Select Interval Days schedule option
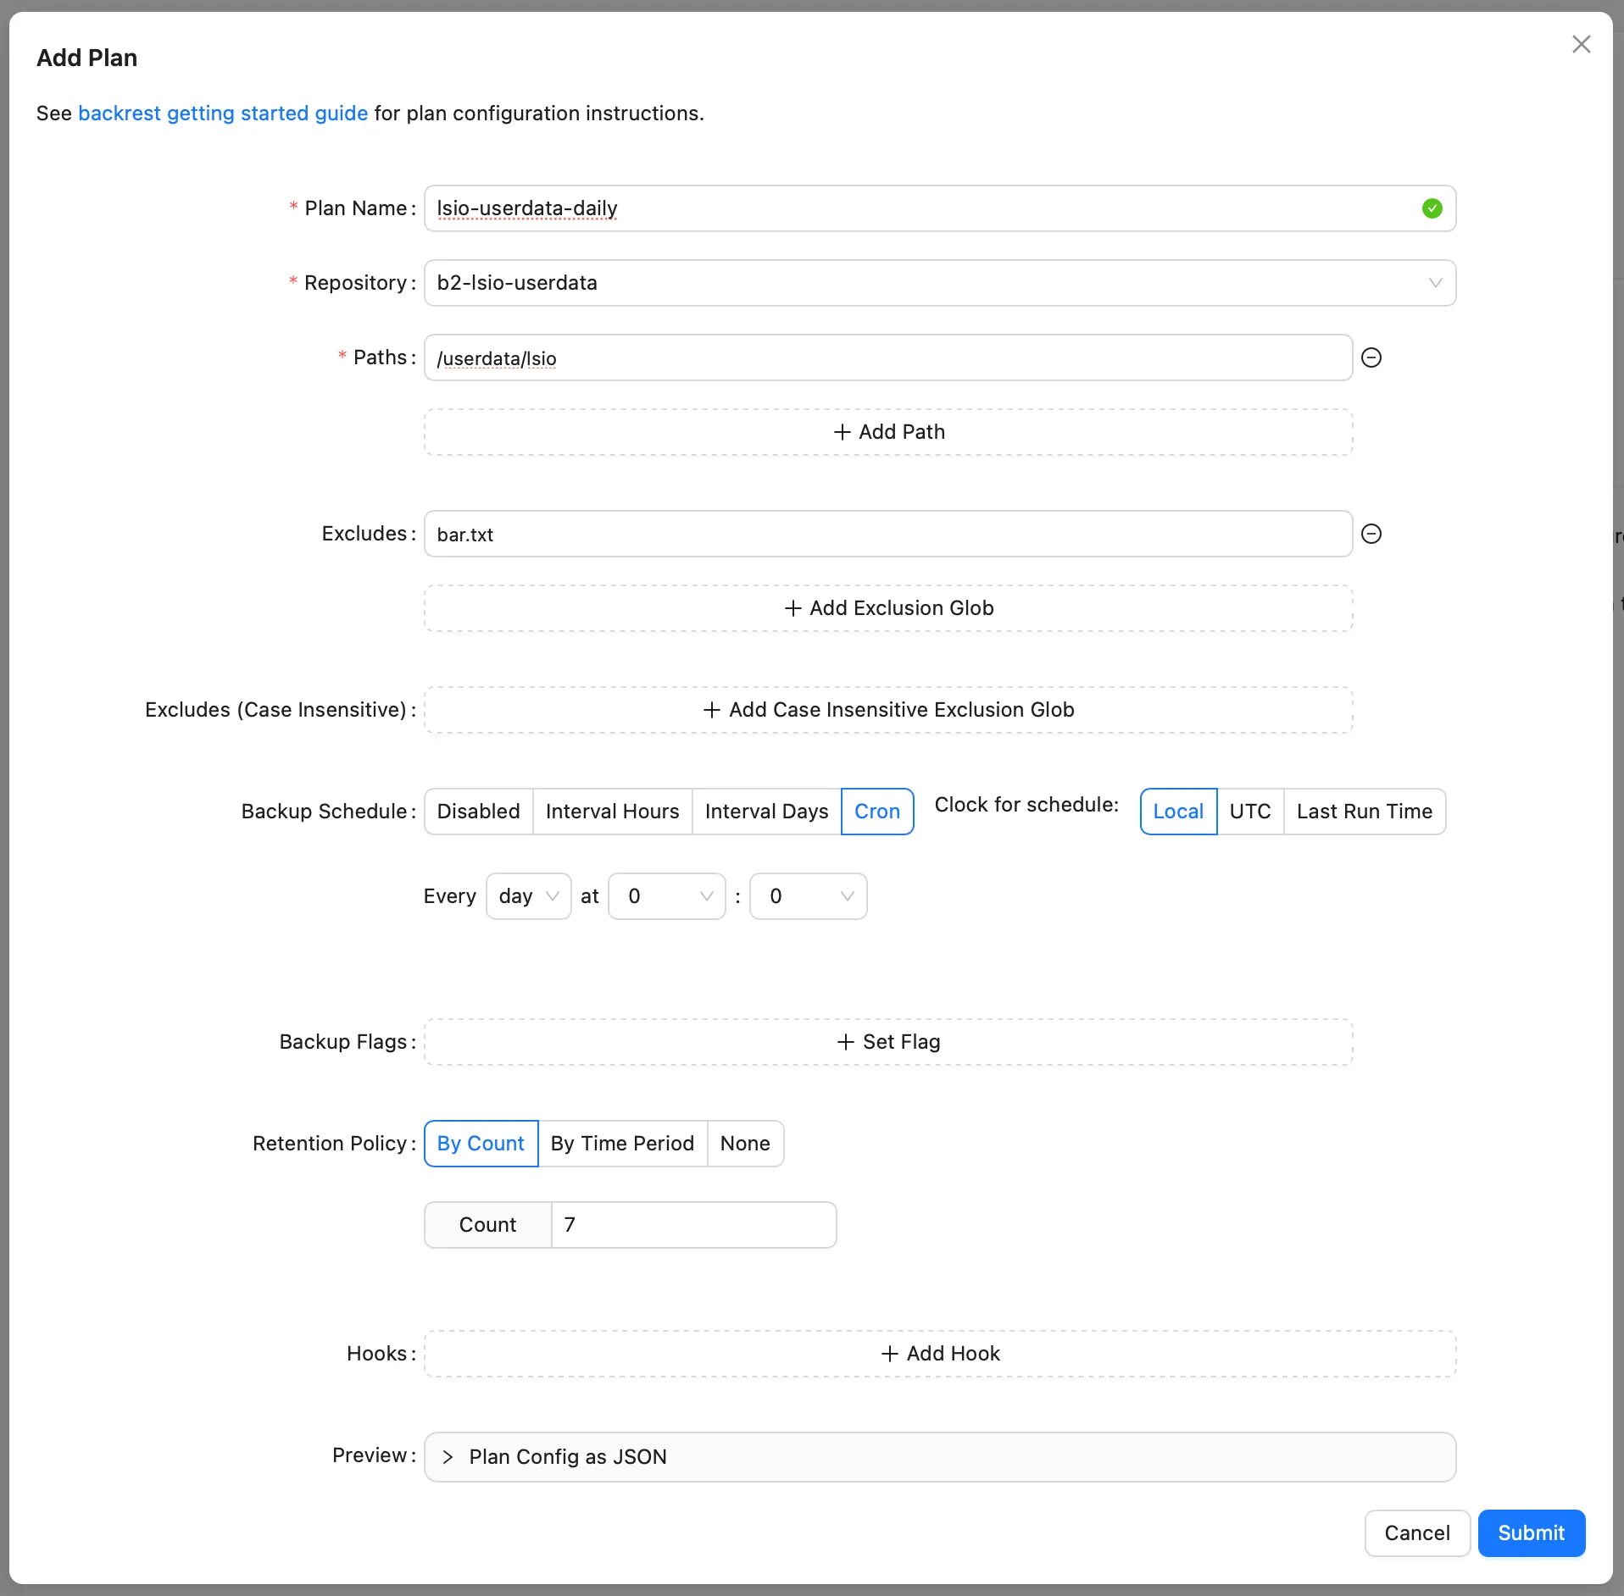Image resolution: width=1624 pixels, height=1596 pixels. (766, 812)
